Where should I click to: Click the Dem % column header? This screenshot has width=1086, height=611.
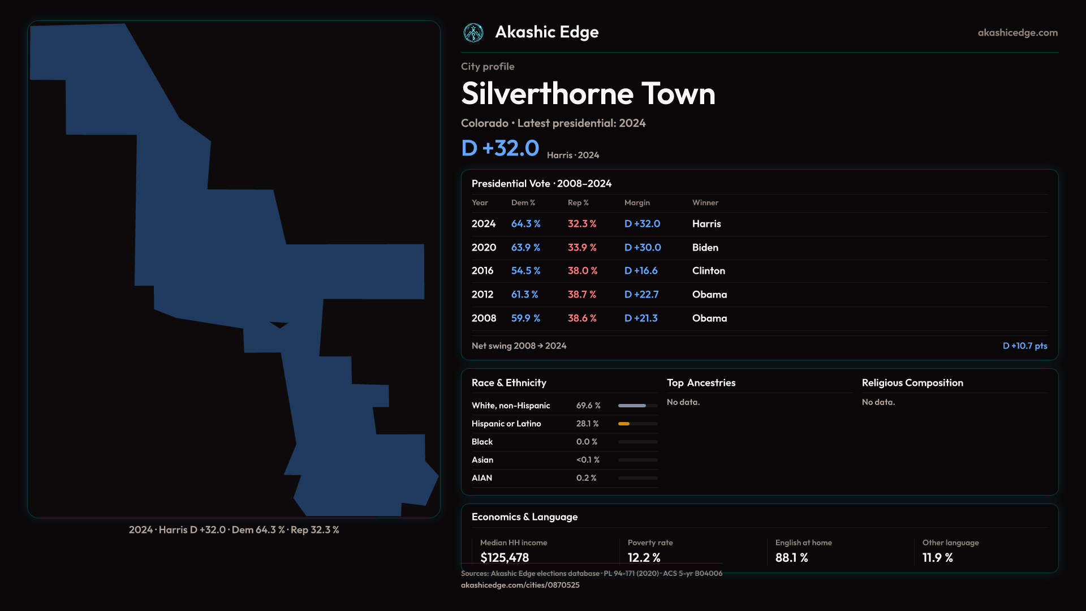(x=523, y=203)
